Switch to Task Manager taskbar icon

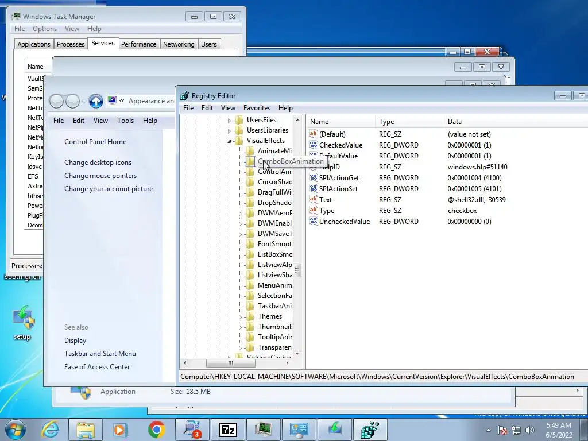point(263,430)
